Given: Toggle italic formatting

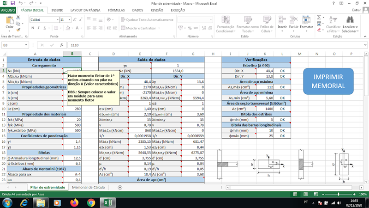Looking at the screenshot, I should [x=39, y=28].
